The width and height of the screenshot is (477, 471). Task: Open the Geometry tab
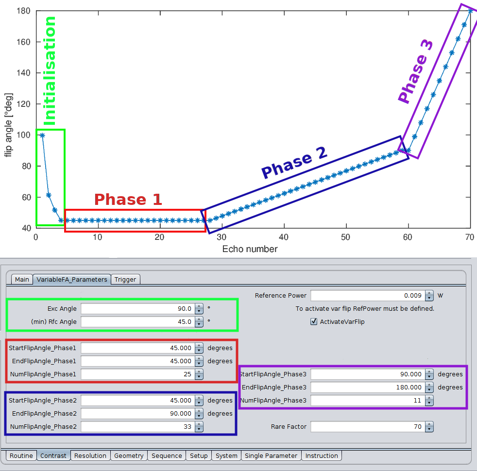pos(129,455)
